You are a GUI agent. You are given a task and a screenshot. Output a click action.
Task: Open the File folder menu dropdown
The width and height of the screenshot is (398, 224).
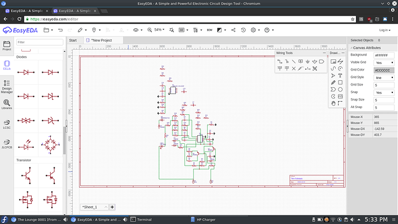[48, 30]
